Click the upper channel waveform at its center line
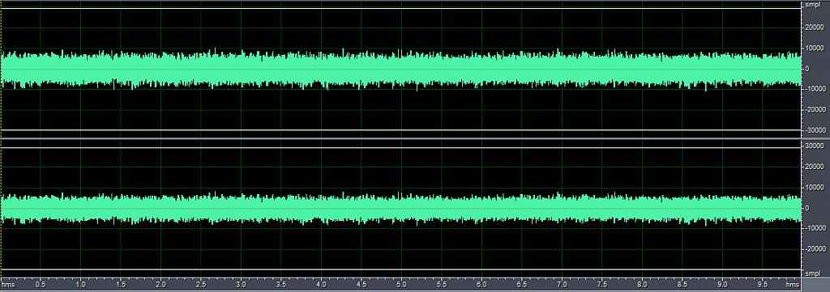This screenshot has height=292, width=830. [401, 70]
